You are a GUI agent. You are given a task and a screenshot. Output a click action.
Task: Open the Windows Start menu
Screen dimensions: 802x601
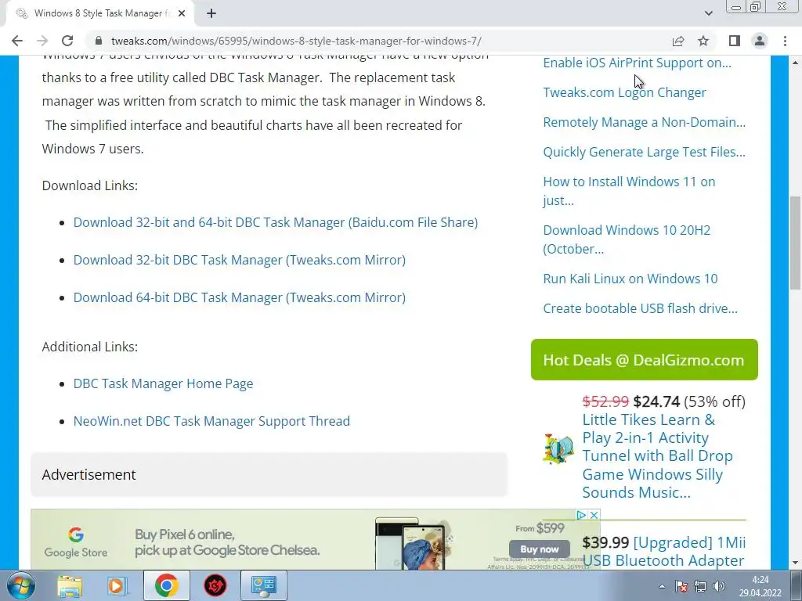point(20,585)
